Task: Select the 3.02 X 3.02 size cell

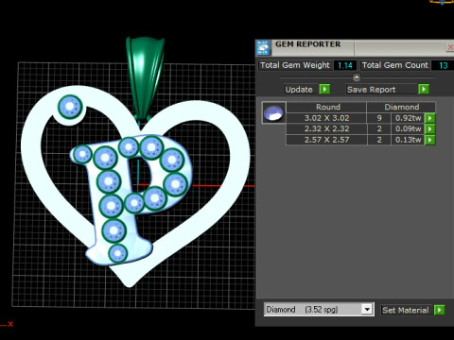Action: [x=326, y=118]
